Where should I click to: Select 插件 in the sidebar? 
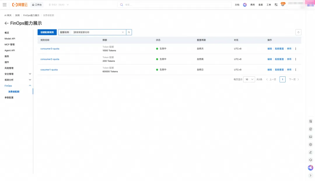pyautogui.click(x=7, y=62)
